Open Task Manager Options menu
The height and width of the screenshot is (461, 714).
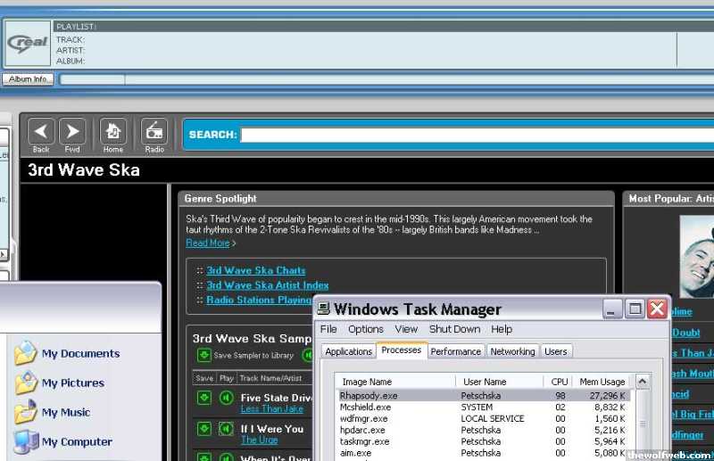coord(366,329)
